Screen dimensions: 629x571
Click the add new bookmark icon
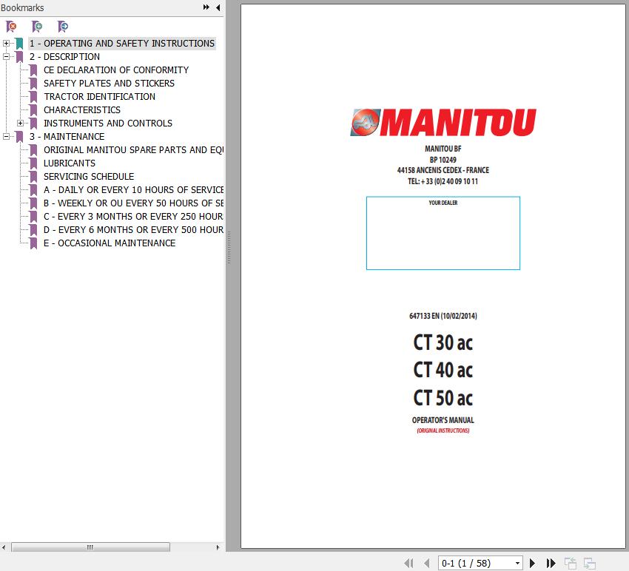tap(37, 27)
